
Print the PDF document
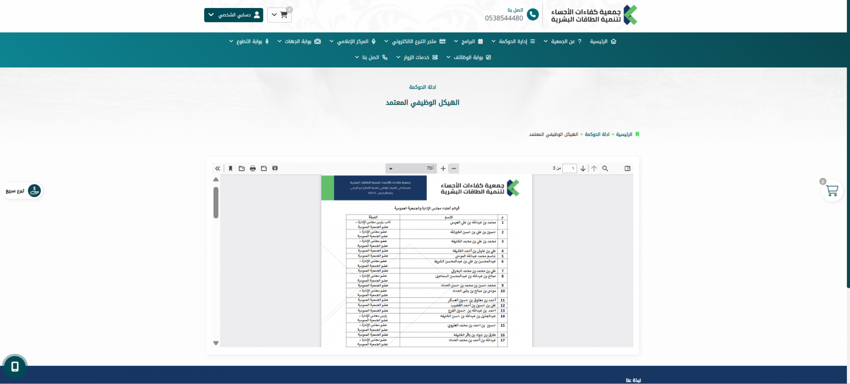[x=253, y=168]
